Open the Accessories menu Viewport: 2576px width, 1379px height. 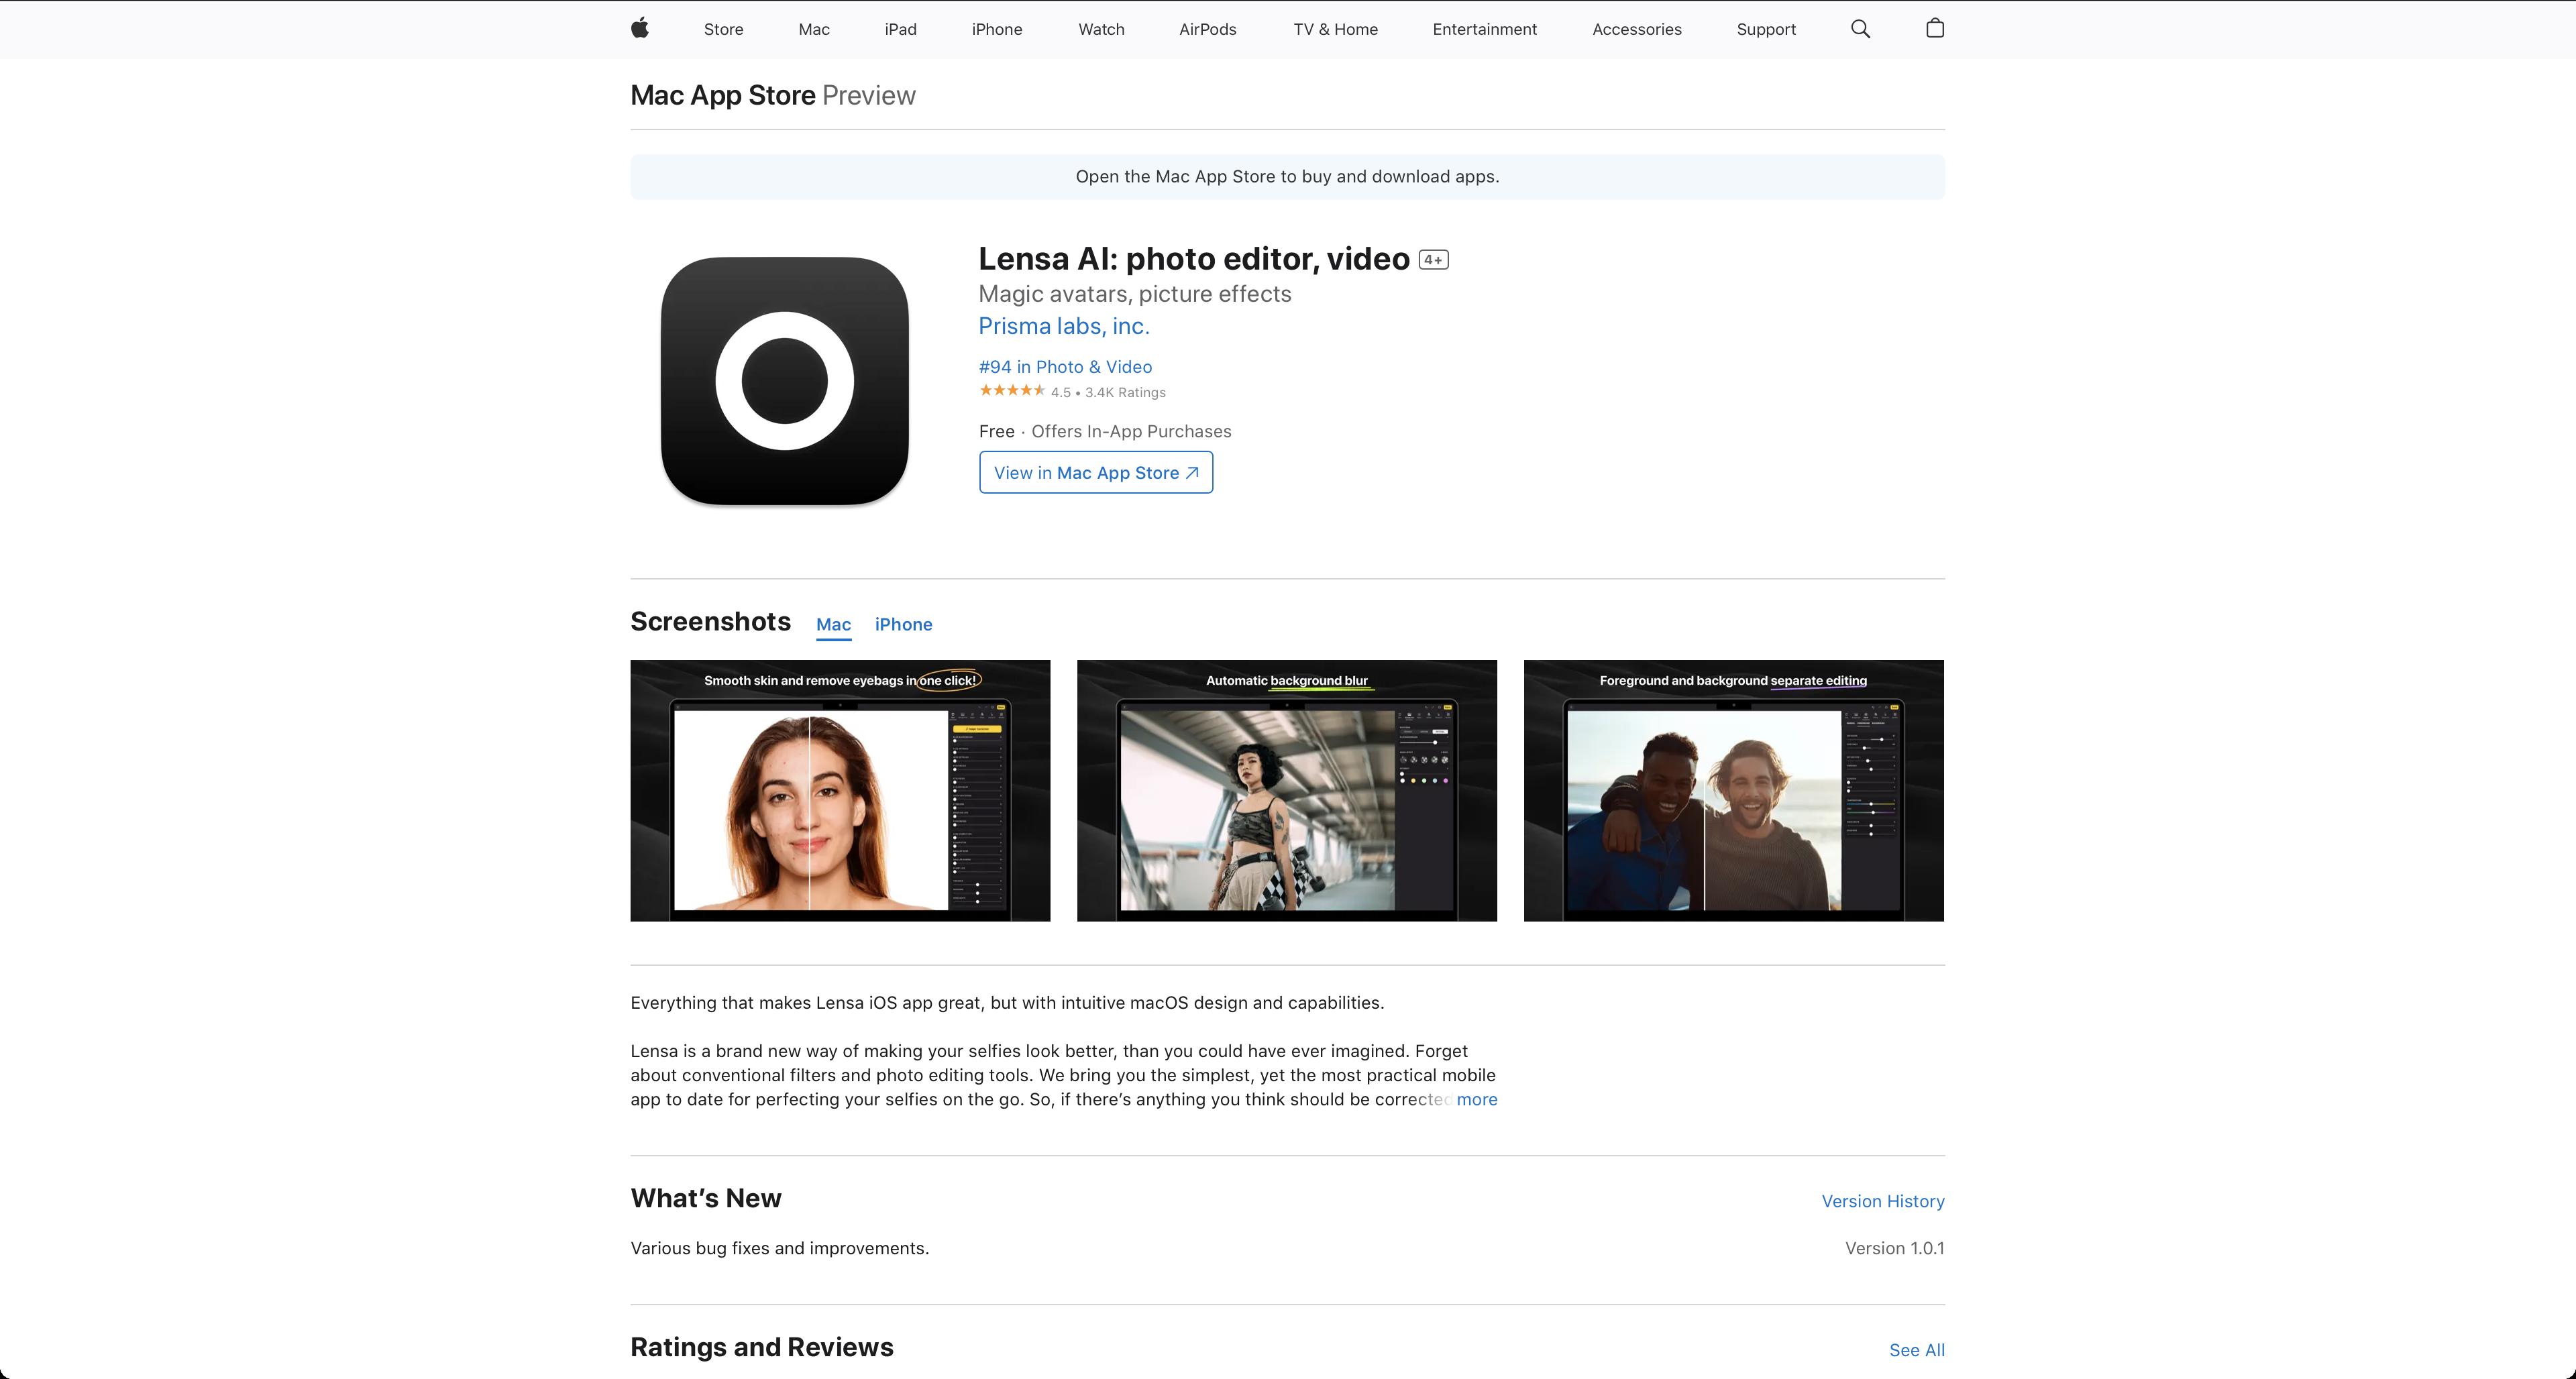coord(1636,29)
